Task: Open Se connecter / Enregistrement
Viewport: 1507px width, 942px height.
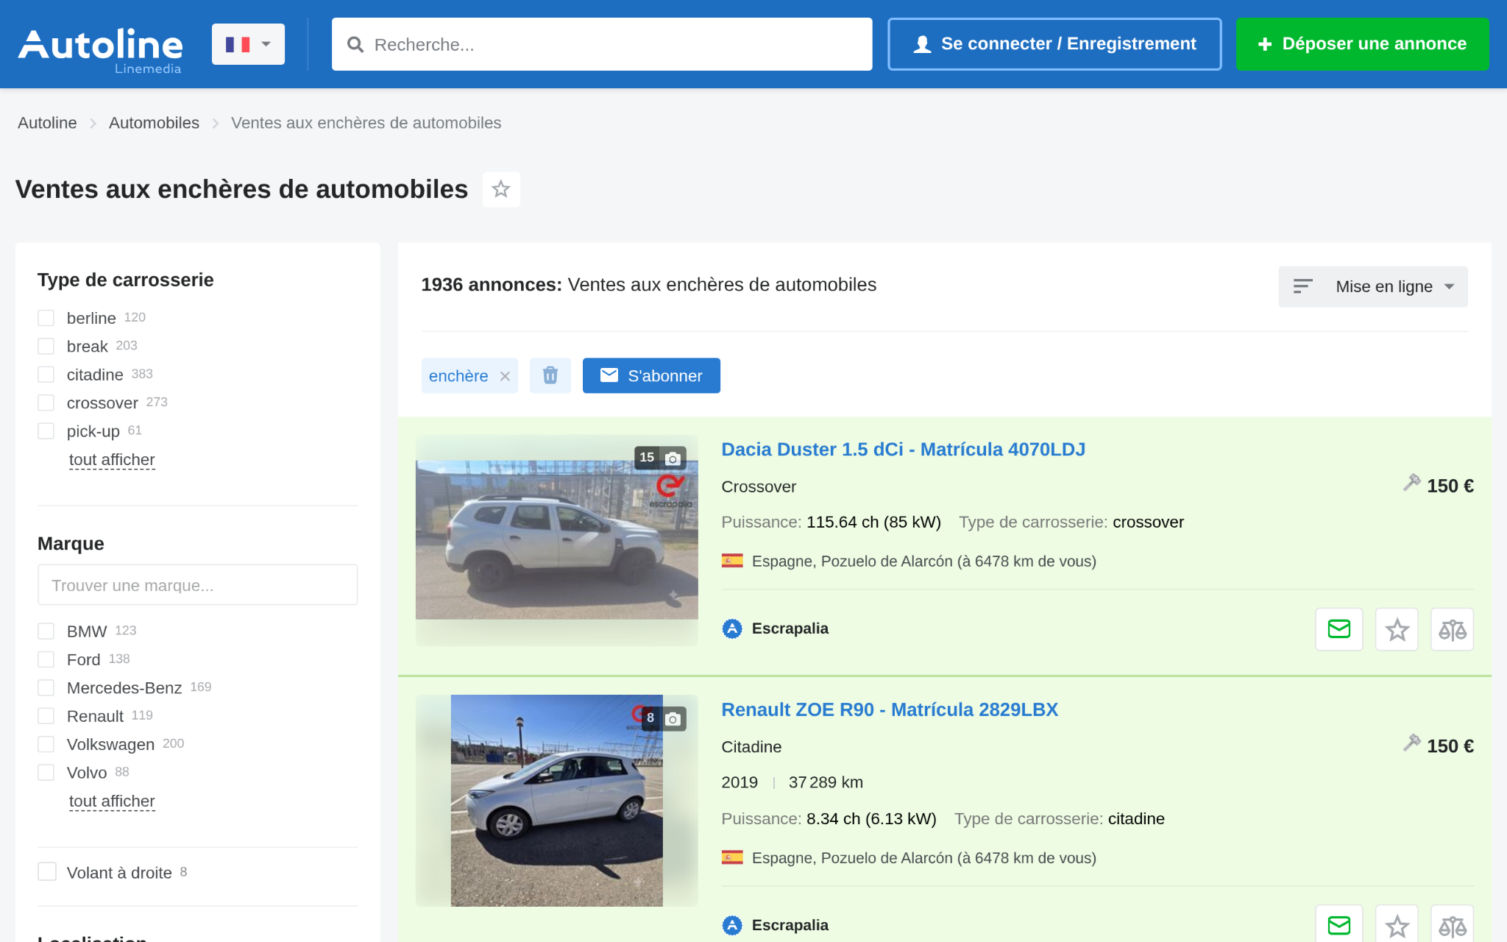Action: (1054, 44)
